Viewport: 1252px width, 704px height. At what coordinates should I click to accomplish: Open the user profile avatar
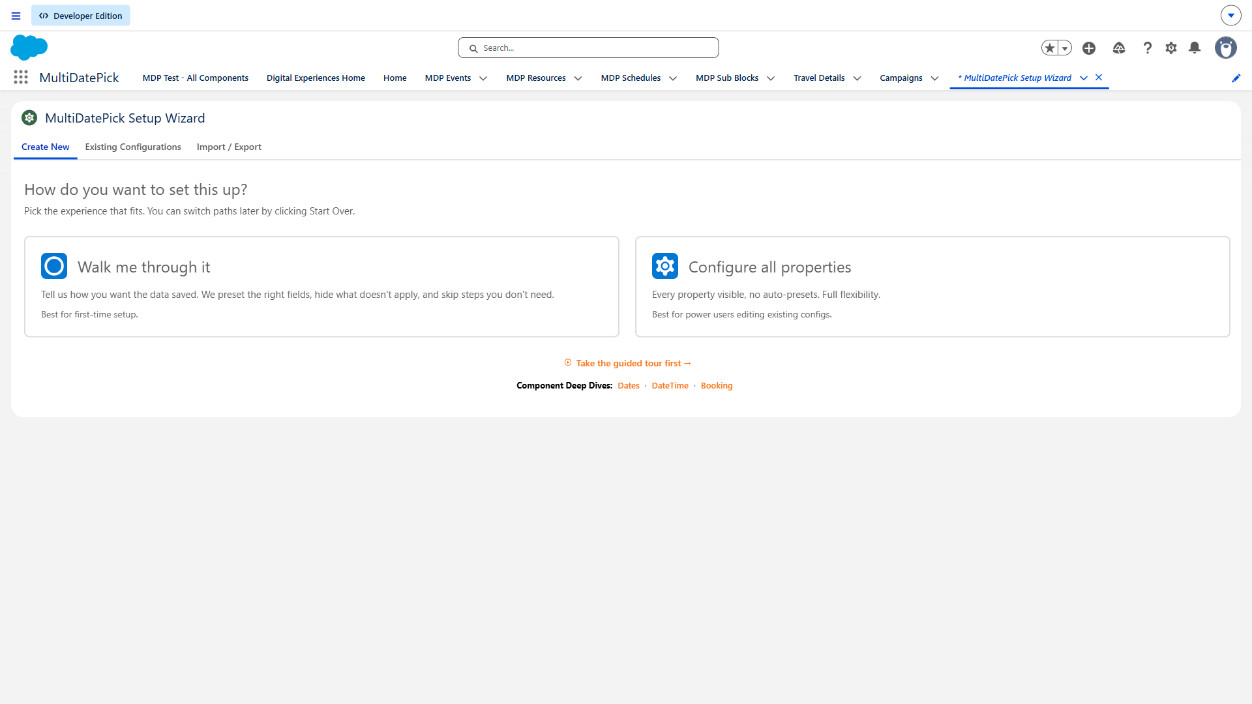pyautogui.click(x=1226, y=48)
